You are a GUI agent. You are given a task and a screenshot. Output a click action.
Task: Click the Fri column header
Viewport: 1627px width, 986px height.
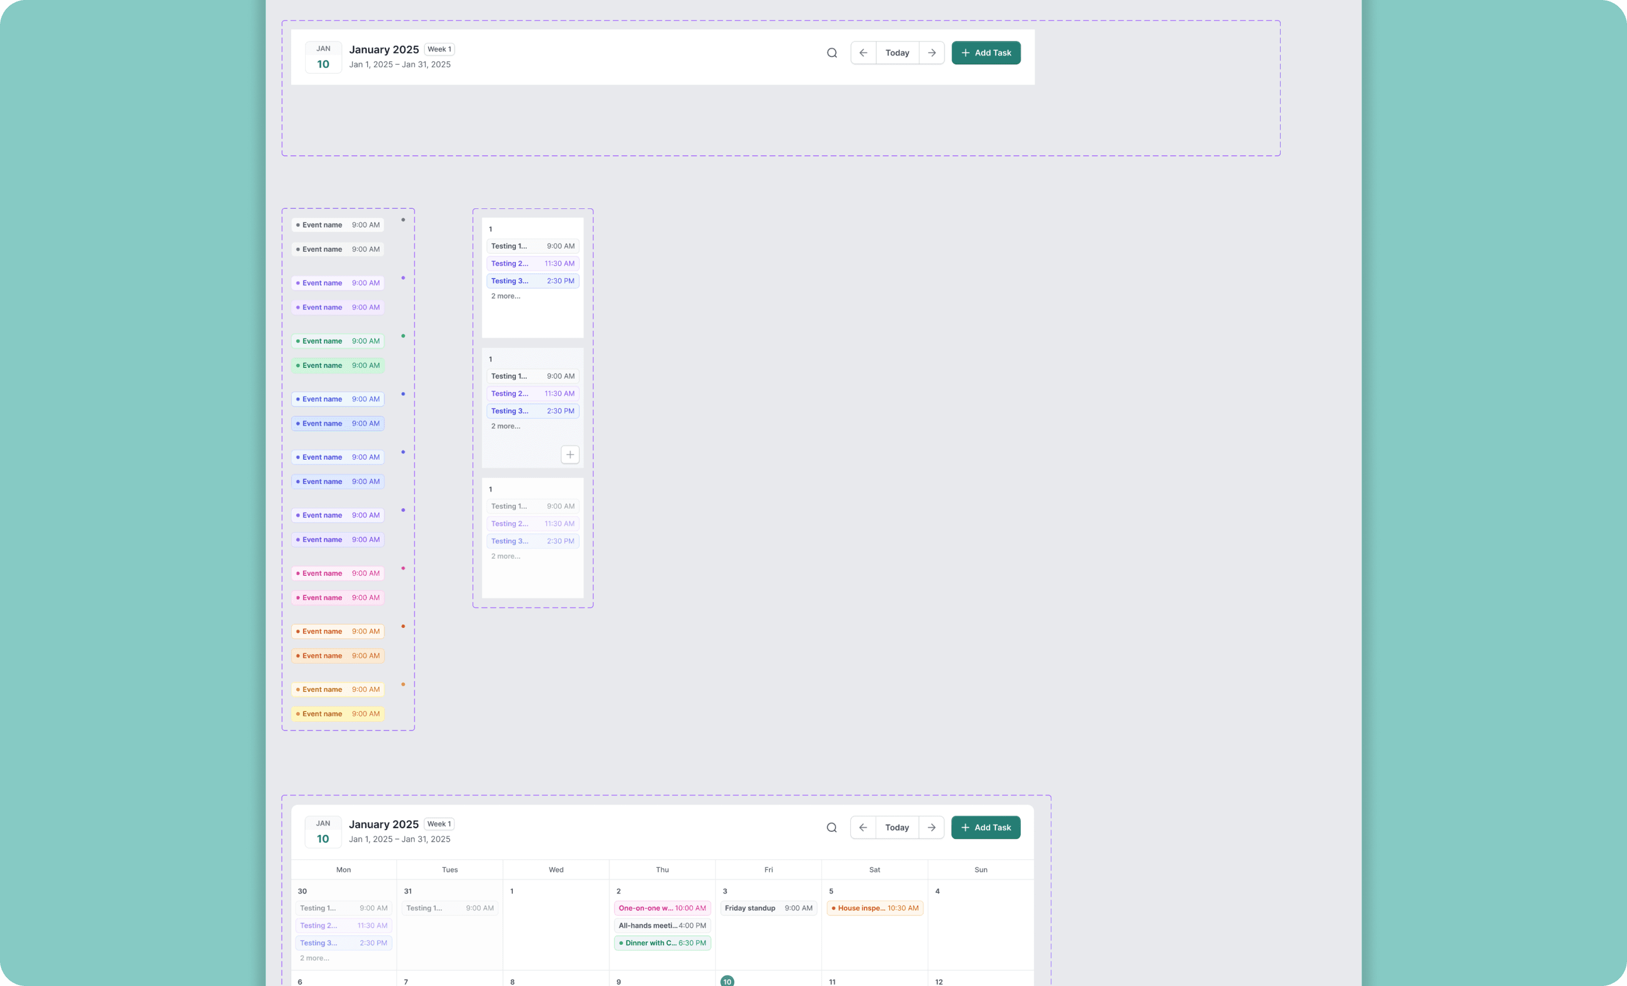click(769, 870)
